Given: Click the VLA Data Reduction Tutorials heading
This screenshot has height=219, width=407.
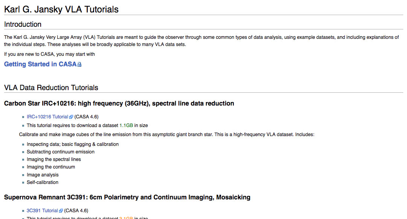Looking at the screenshot, I should [x=51, y=88].
